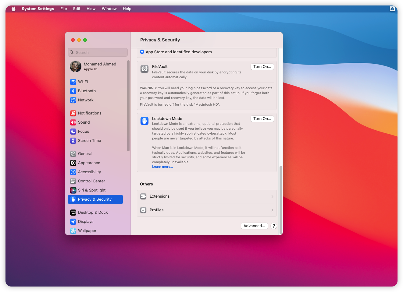Click the Bluetooth sidebar icon
The height and width of the screenshot is (292, 403).
pyautogui.click(x=73, y=91)
